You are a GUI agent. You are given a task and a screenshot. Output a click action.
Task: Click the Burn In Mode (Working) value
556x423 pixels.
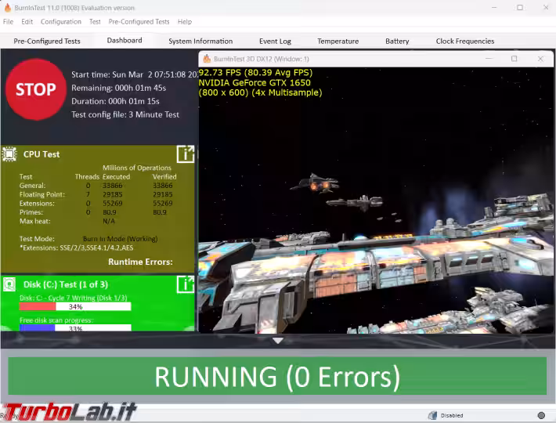coord(121,239)
